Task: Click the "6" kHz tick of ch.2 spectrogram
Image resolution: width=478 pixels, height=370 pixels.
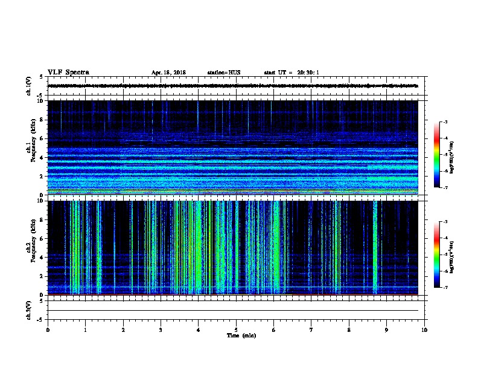Action: (42, 239)
